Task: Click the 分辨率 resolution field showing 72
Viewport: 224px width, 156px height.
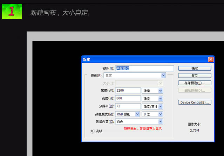Action: click(x=128, y=106)
